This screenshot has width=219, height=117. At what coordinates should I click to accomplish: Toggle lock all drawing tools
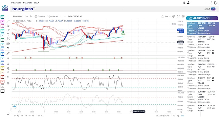coord(8,73)
